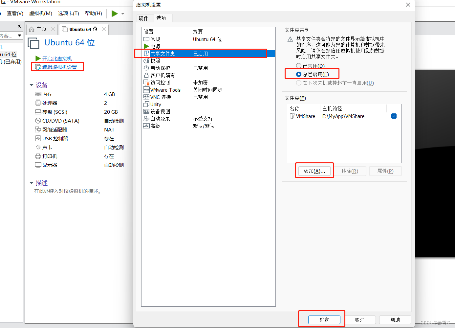
Task: Click the Home tab house icon
Action: pos(32,29)
